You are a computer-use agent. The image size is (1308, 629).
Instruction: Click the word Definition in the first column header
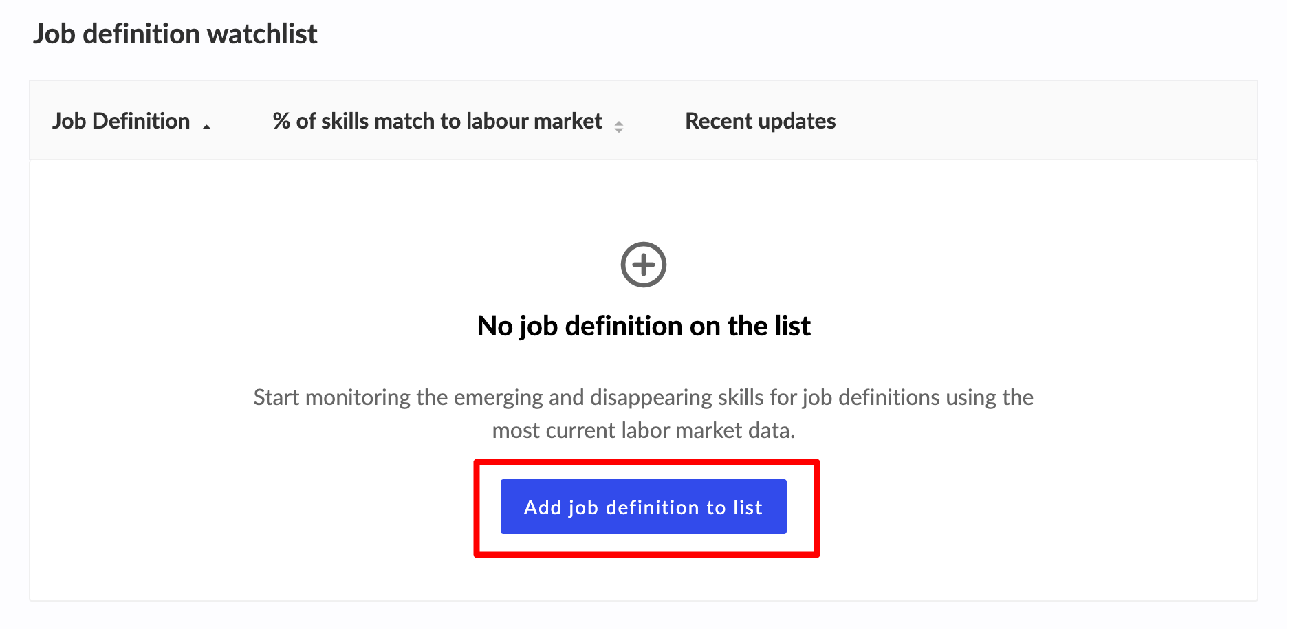click(x=141, y=121)
